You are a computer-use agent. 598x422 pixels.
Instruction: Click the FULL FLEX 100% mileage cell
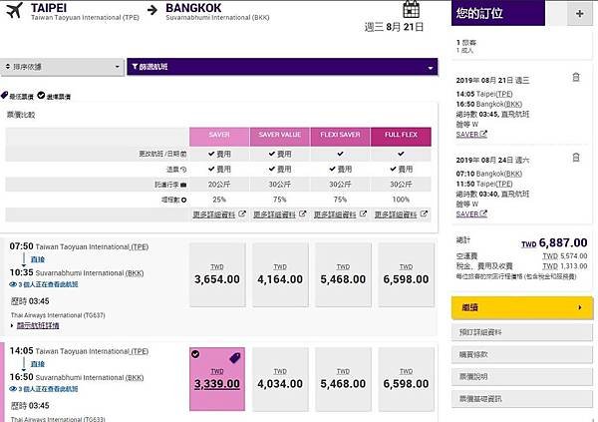401,200
